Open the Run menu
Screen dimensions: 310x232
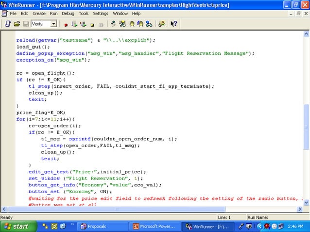click(53, 14)
